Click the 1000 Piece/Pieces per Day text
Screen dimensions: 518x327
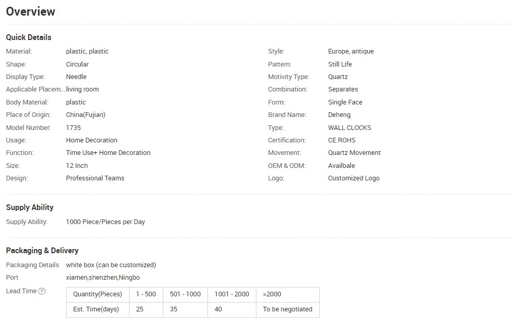[x=106, y=222]
